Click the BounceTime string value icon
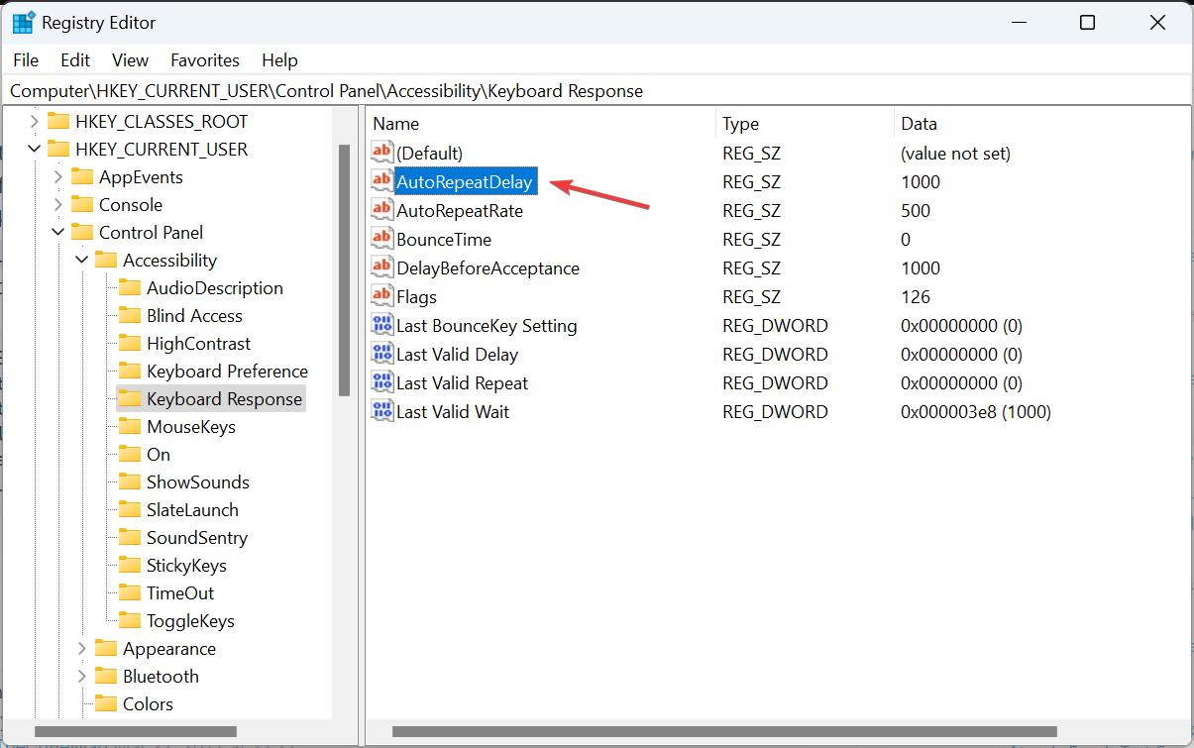This screenshot has height=748, width=1194. click(x=382, y=239)
